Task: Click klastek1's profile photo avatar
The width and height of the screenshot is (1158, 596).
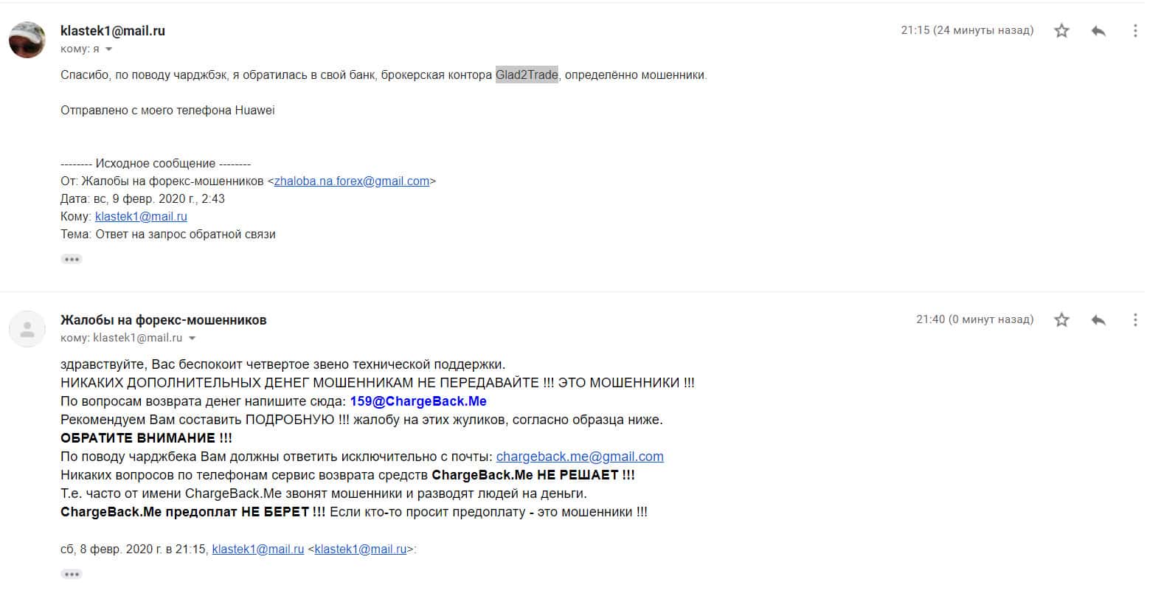Action: [27, 40]
